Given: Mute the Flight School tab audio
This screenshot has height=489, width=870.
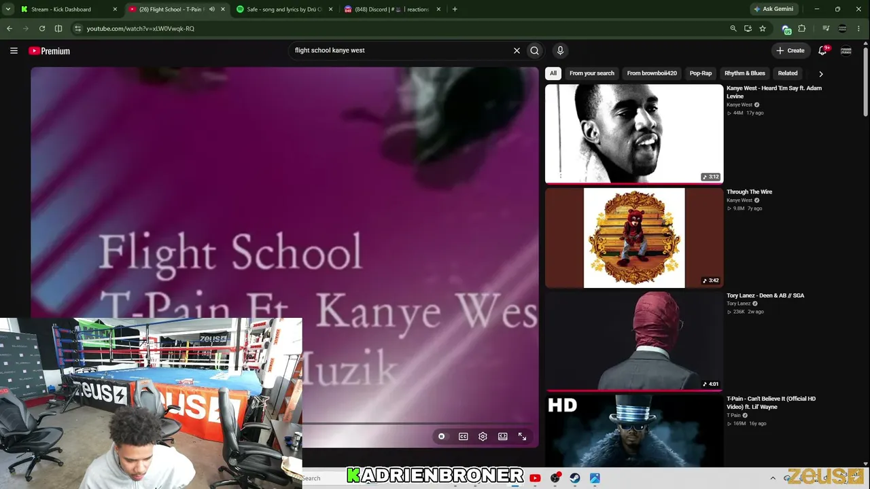Looking at the screenshot, I should coord(211,10).
